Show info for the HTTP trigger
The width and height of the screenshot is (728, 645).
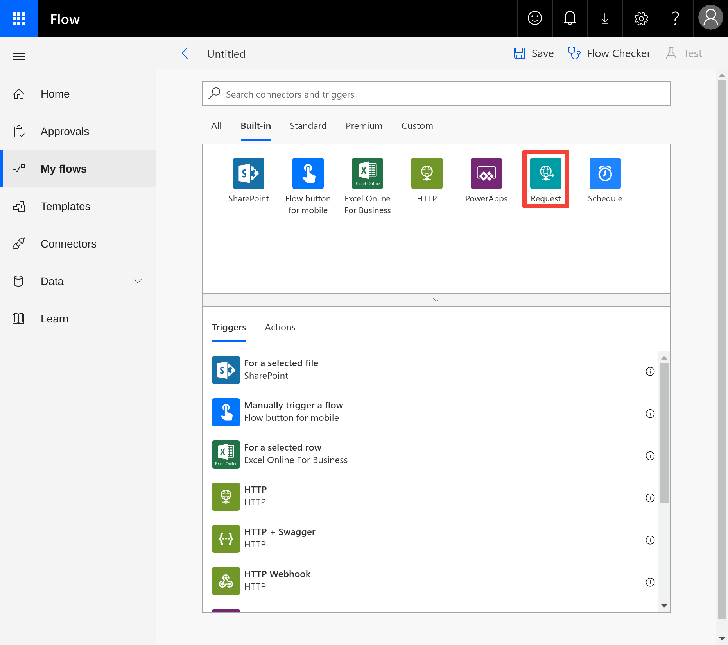coord(650,498)
